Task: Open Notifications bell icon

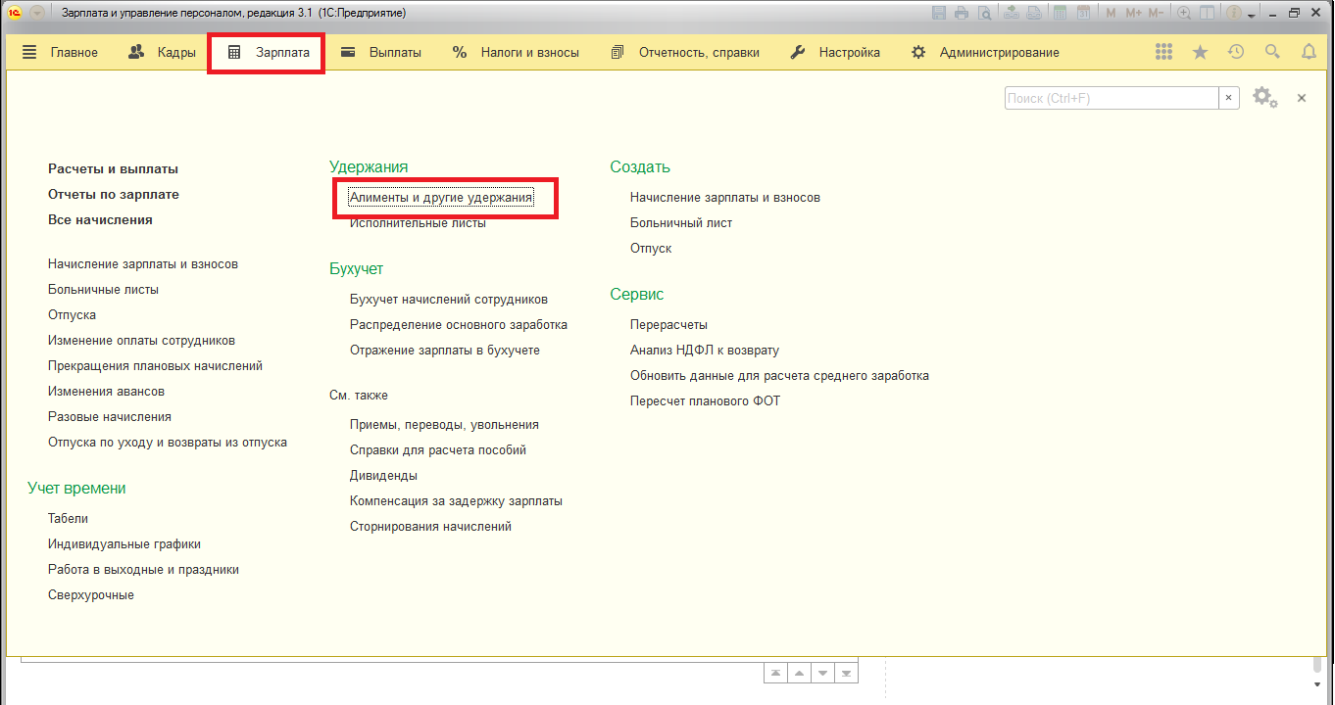Action: pyautogui.click(x=1309, y=52)
